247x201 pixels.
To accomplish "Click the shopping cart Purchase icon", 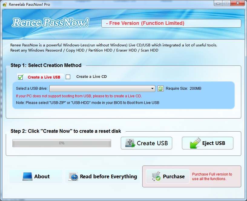I will click(156, 176).
